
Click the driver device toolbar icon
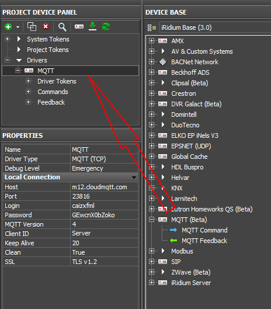[x=79, y=26]
